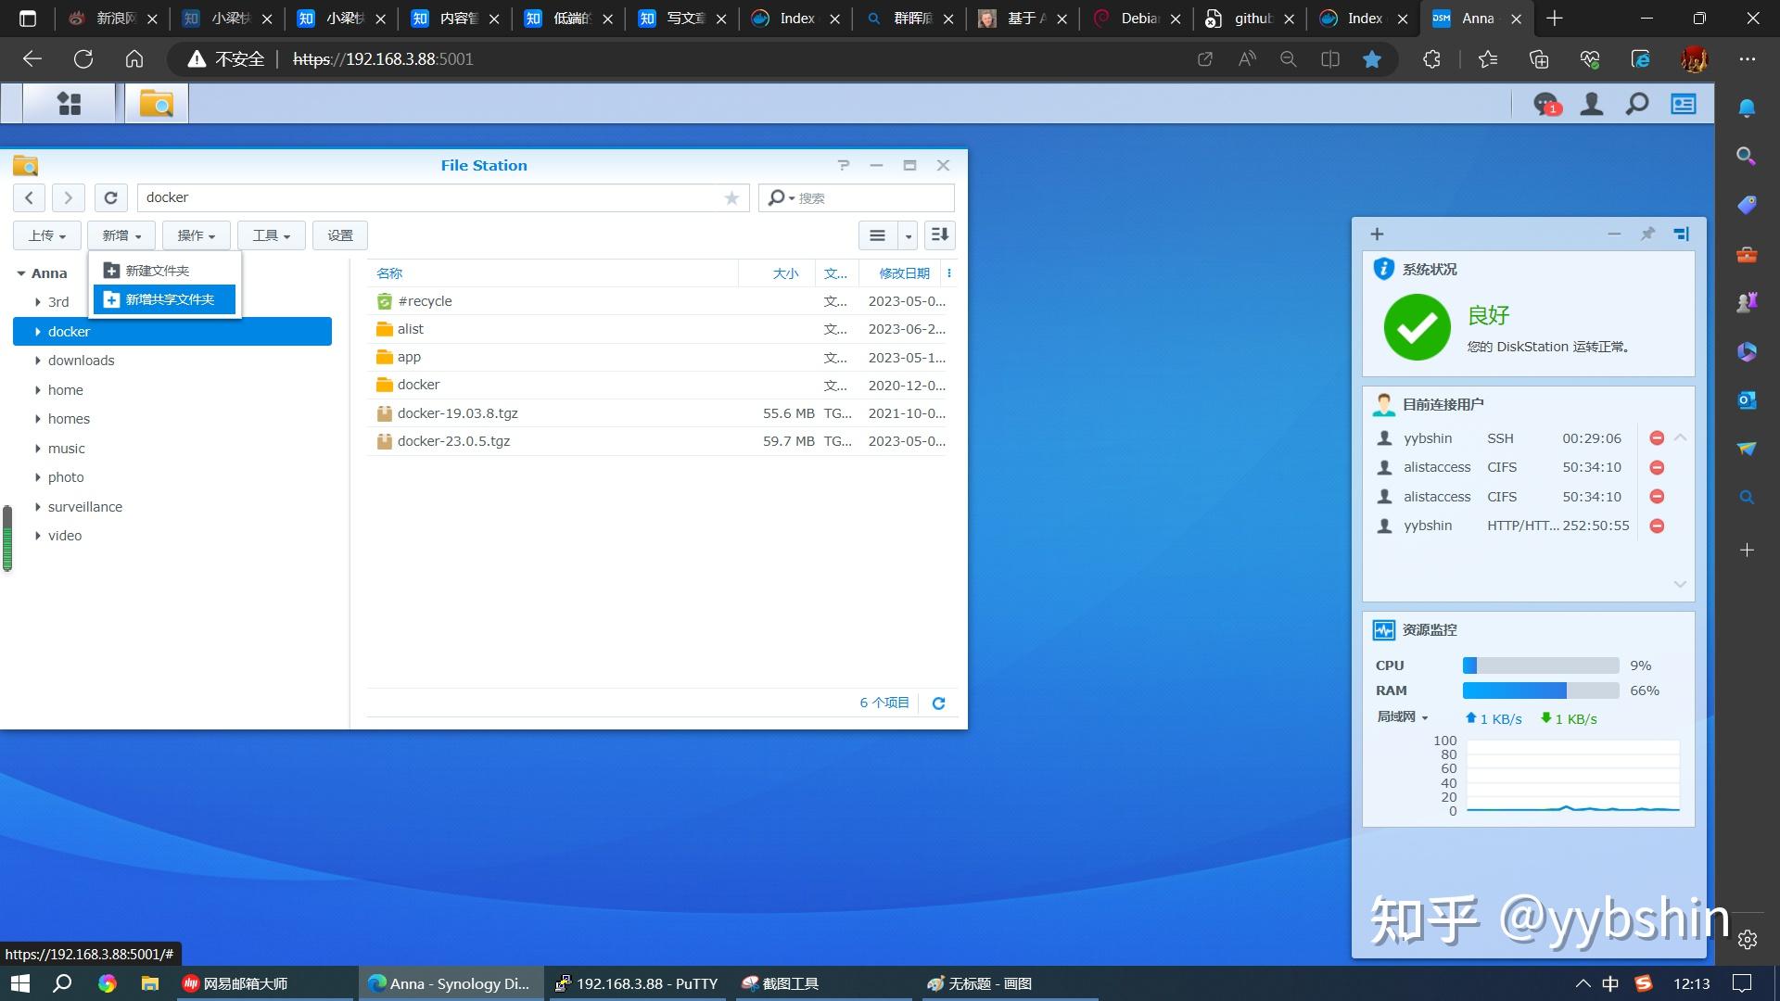This screenshot has height=1001, width=1780.
Task: Switch File Station to list view
Action: point(877,234)
